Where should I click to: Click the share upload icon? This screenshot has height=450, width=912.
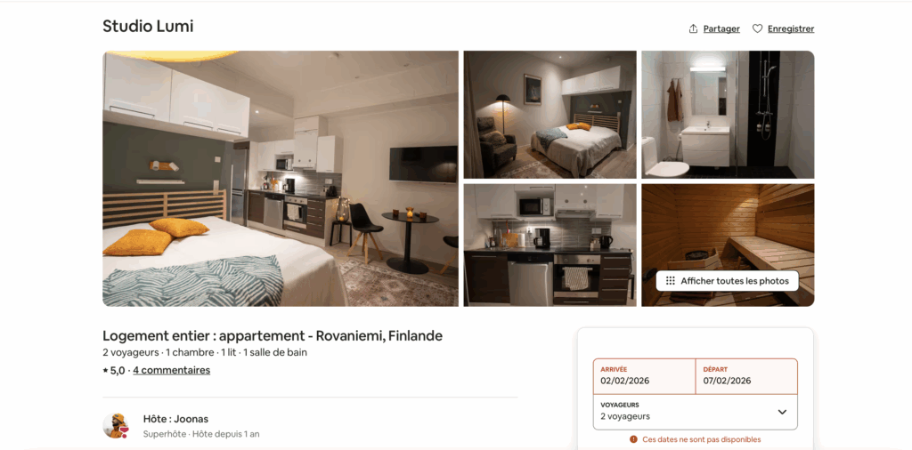(693, 28)
